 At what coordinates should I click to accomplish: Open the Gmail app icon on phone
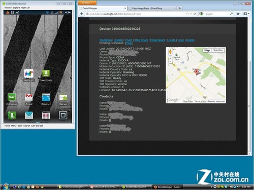29,97
